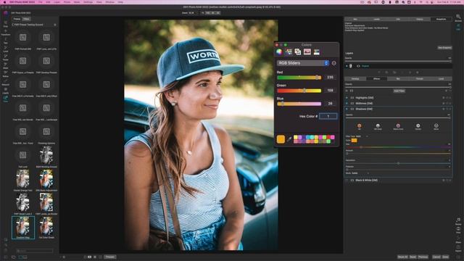Open the Apple menu in menu bar
The width and height of the screenshot is (464, 261).
(4, 2)
